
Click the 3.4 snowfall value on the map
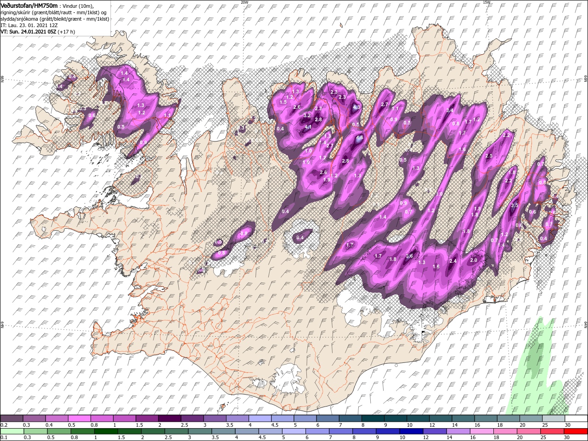tap(450, 110)
